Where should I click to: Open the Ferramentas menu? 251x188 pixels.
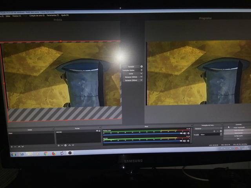[x=53, y=15]
